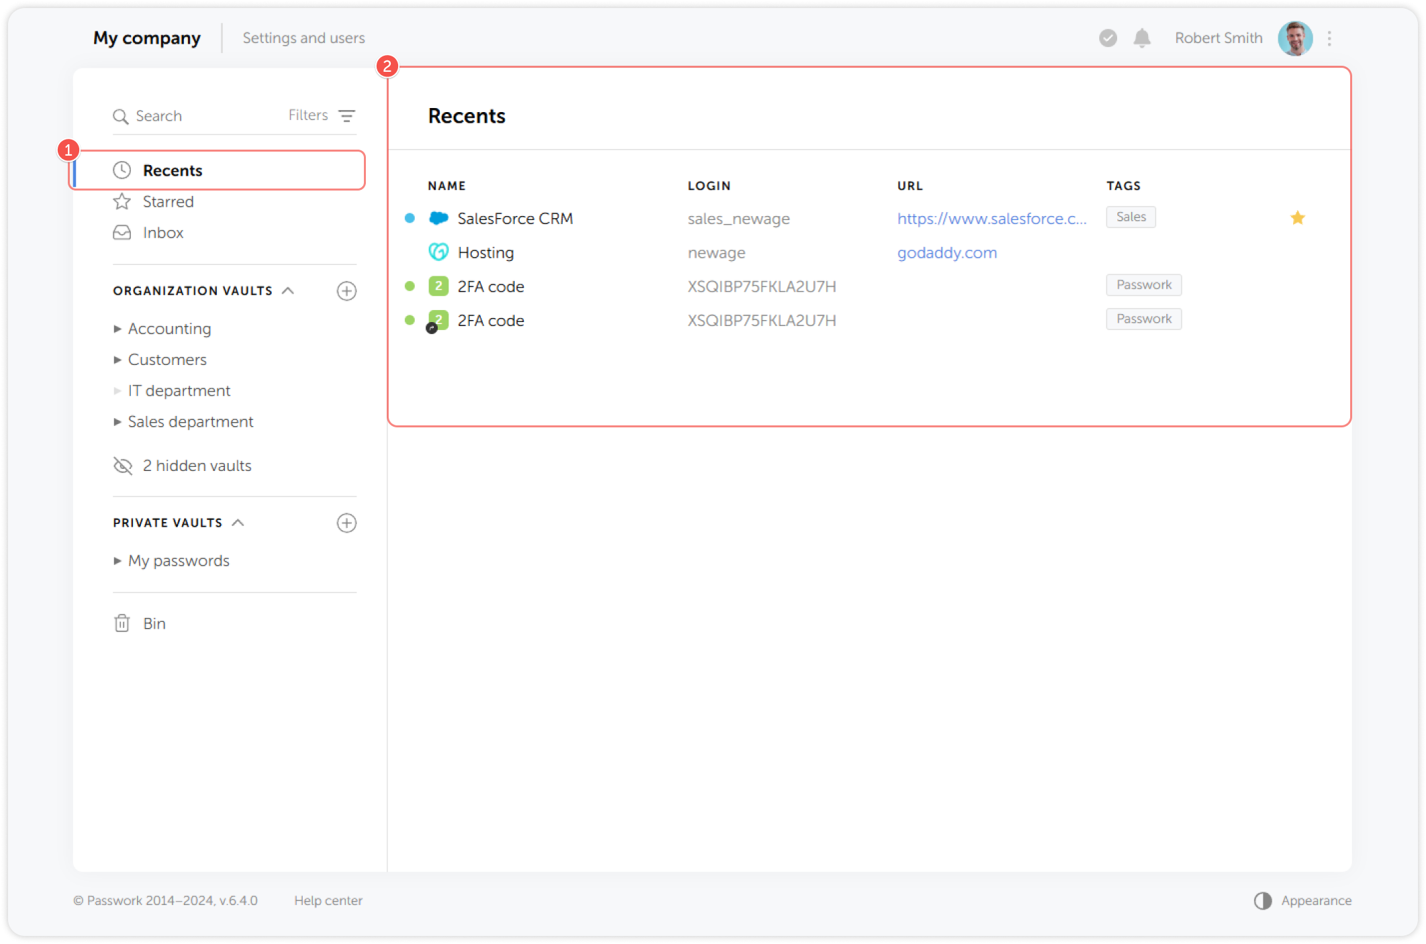
Task: Click the Filters icon next to search
Action: [346, 116]
